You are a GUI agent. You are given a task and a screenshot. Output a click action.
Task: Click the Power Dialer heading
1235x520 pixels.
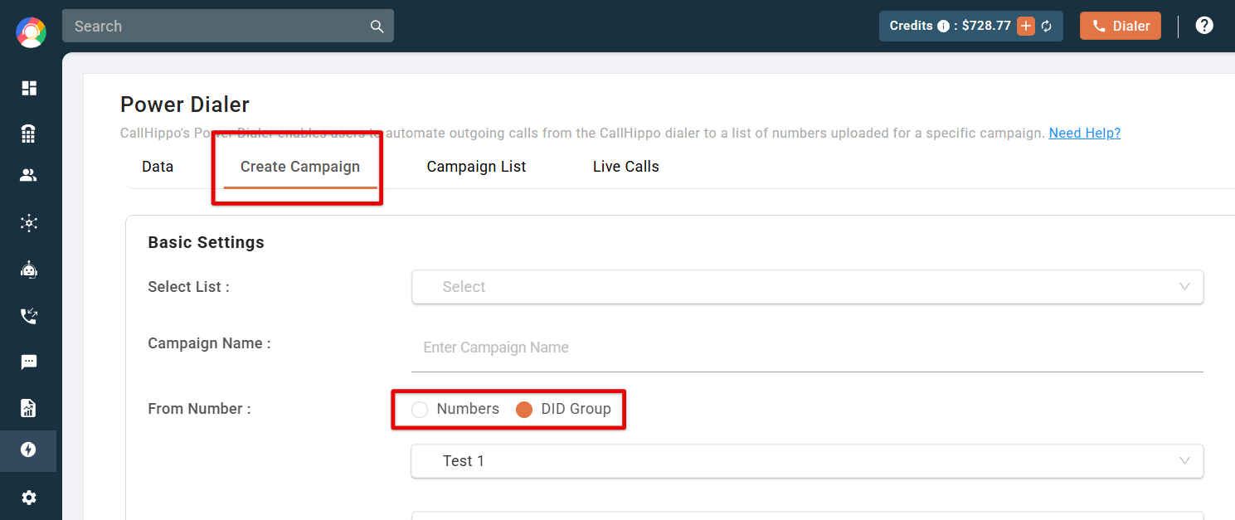[185, 104]
